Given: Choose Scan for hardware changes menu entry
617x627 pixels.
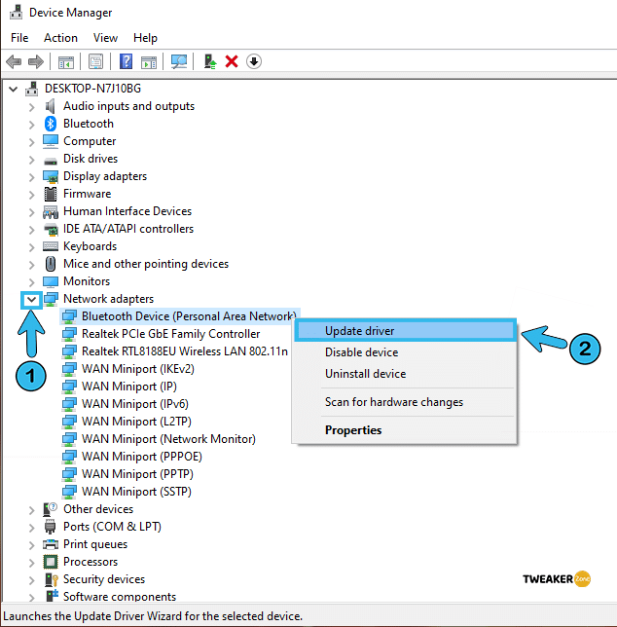Looking at the screenshot, I should pos(405,402).
